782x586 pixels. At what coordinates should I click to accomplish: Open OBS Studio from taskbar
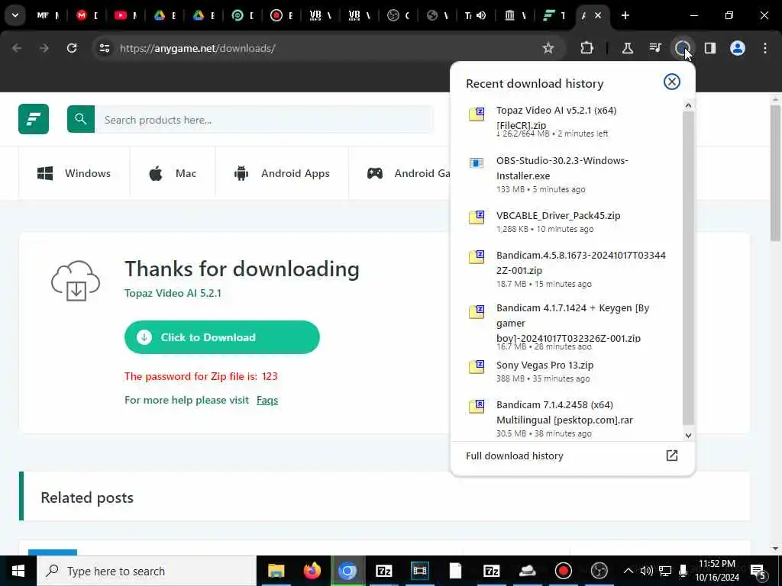pyautogui.click(x=599, y=571)
